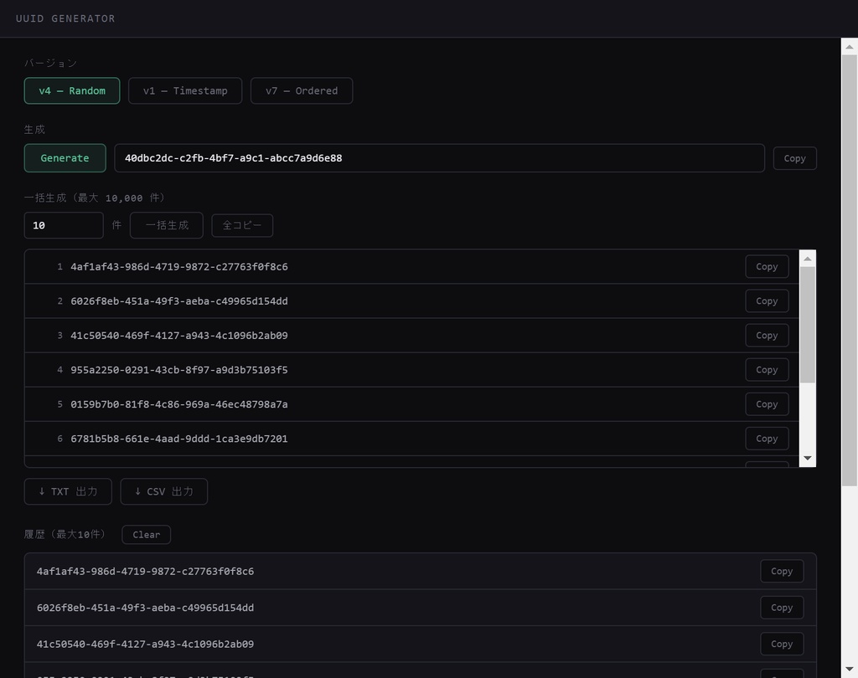This screenshot has width=858, height=678.
Task: Select the v4 – Random version
Action: 72,90
